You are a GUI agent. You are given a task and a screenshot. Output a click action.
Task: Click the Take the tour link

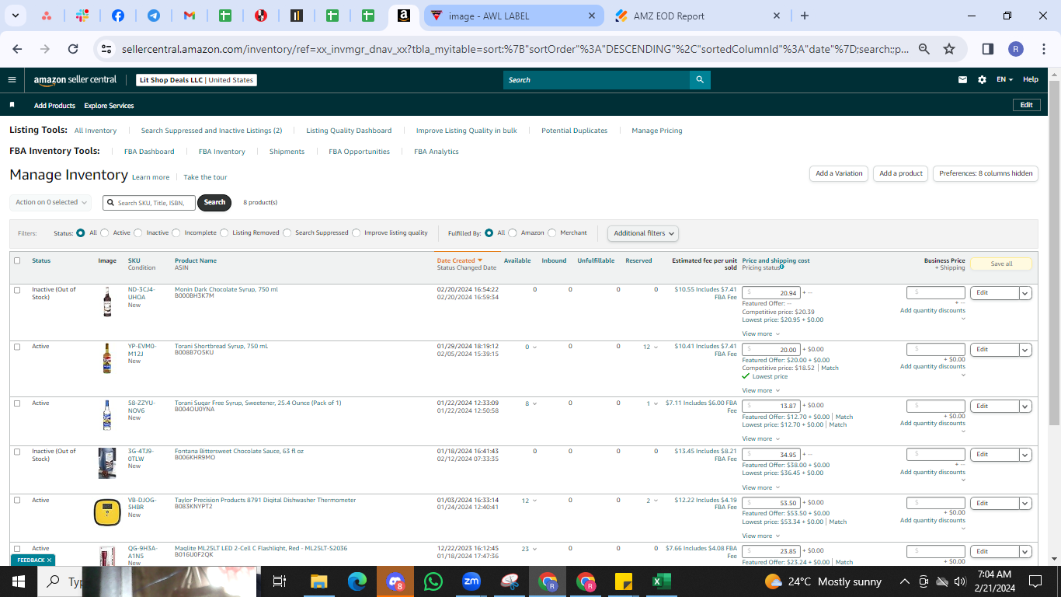(205, 177)
